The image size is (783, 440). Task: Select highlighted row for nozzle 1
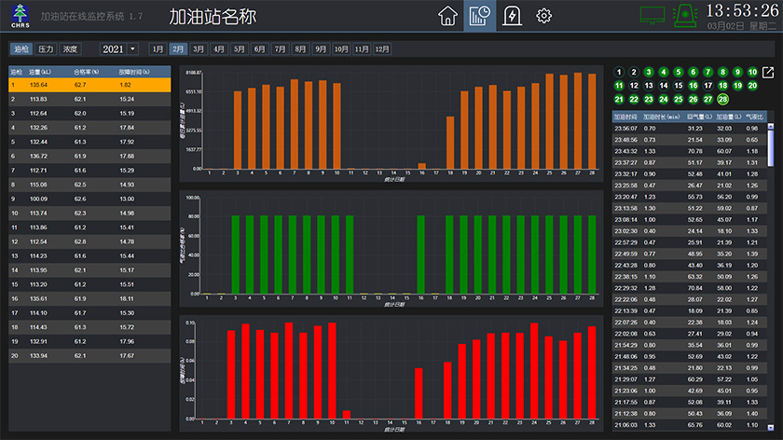(90, 84)
